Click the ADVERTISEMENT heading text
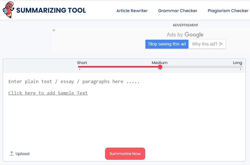 186,25
